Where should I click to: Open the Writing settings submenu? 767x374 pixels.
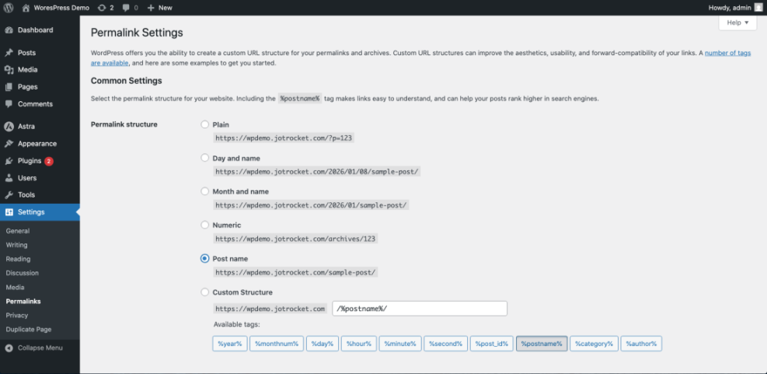pos(16,245)
